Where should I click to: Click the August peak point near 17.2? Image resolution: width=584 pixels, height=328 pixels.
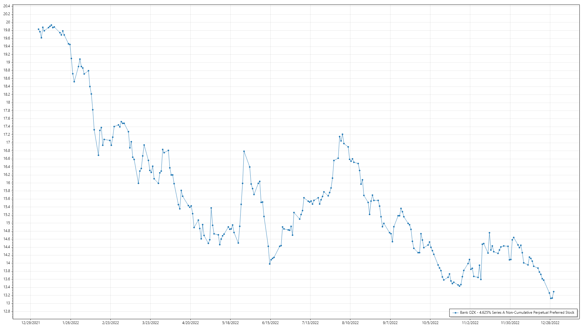(342, 134)
